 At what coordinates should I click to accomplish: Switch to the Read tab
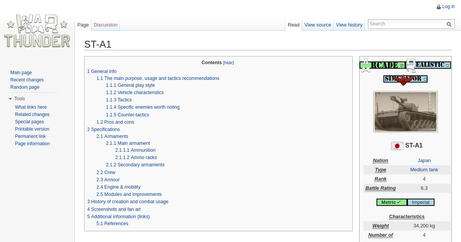294,25
